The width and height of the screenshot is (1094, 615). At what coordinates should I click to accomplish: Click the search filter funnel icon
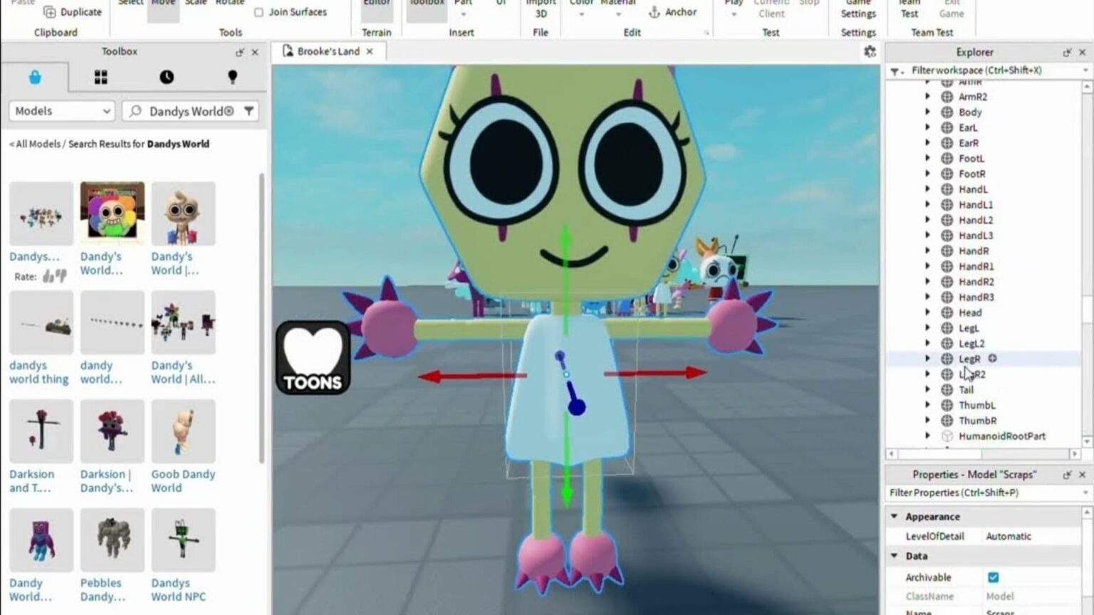point(249,111)
